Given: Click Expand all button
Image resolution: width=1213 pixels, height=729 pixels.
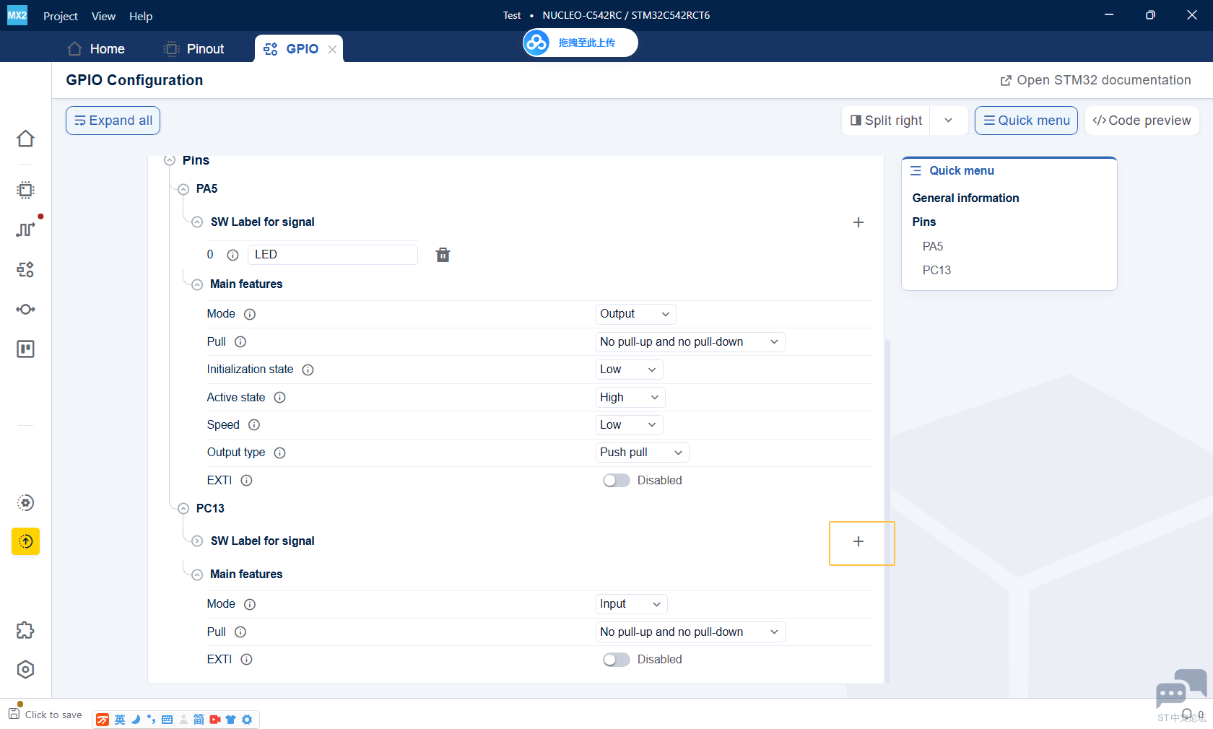Looking at the screenshot, I should (x=113, y=121).
